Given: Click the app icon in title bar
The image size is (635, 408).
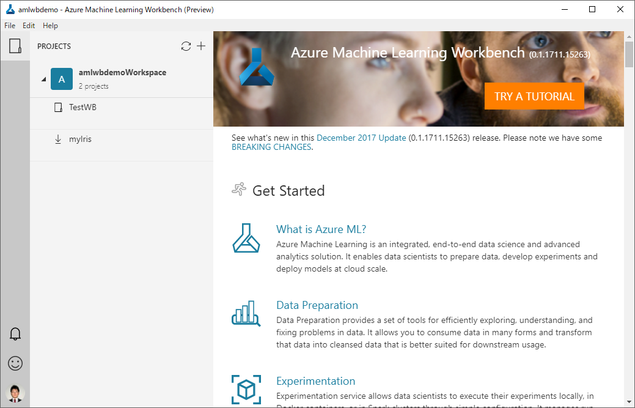Looking at the screenshot, I should coord(10,9).
